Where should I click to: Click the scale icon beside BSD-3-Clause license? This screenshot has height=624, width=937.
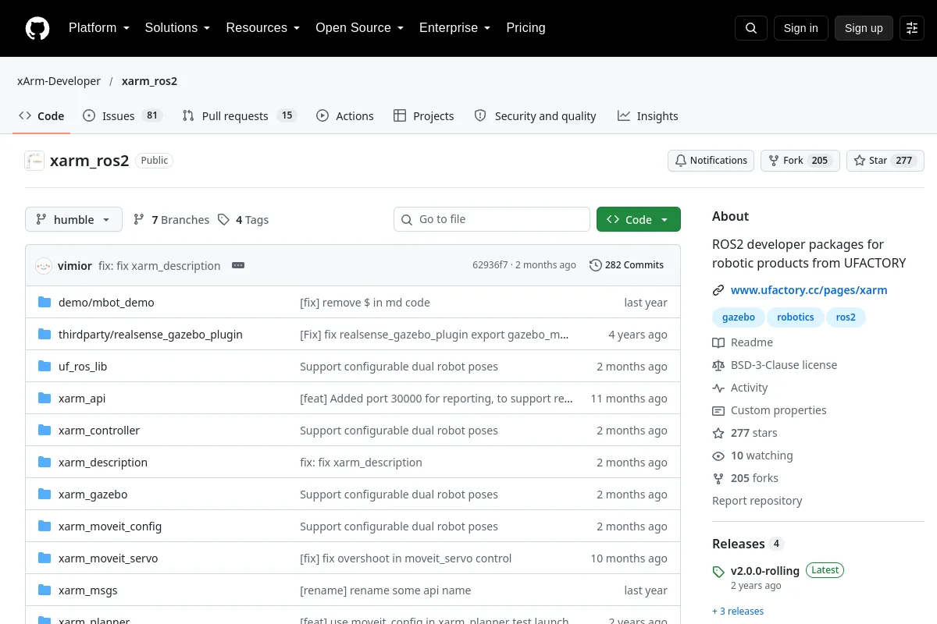718,365
